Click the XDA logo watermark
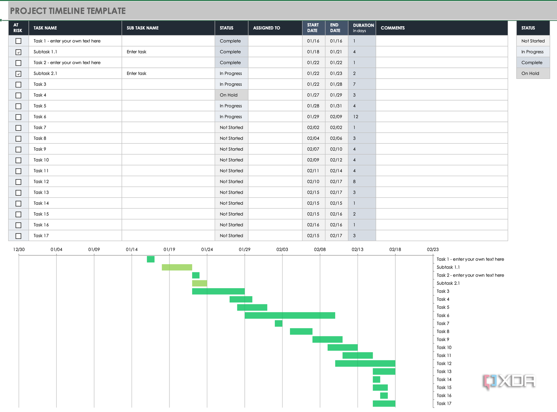Screen dimensions: 557x412 pyautogui.click(x=509, y=381)
